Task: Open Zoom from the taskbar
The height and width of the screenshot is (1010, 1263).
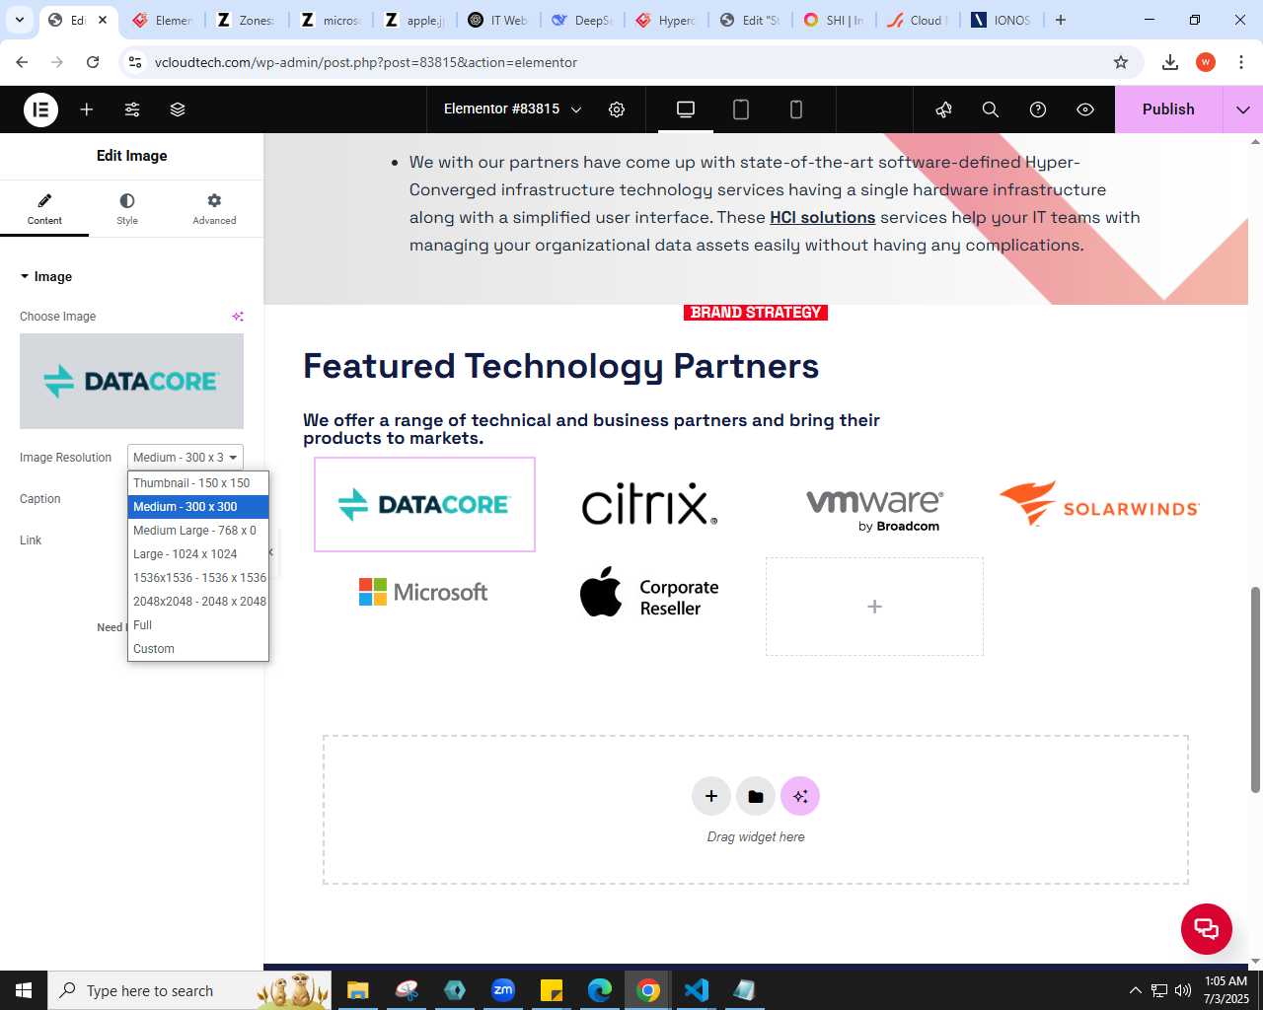Action: pyautogui.click(x=503, y=990)
